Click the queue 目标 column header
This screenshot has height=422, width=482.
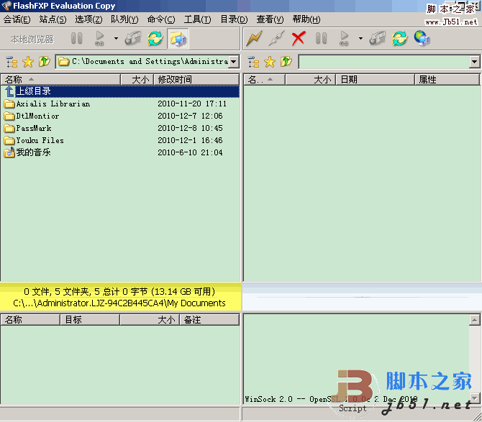point(90,320)
